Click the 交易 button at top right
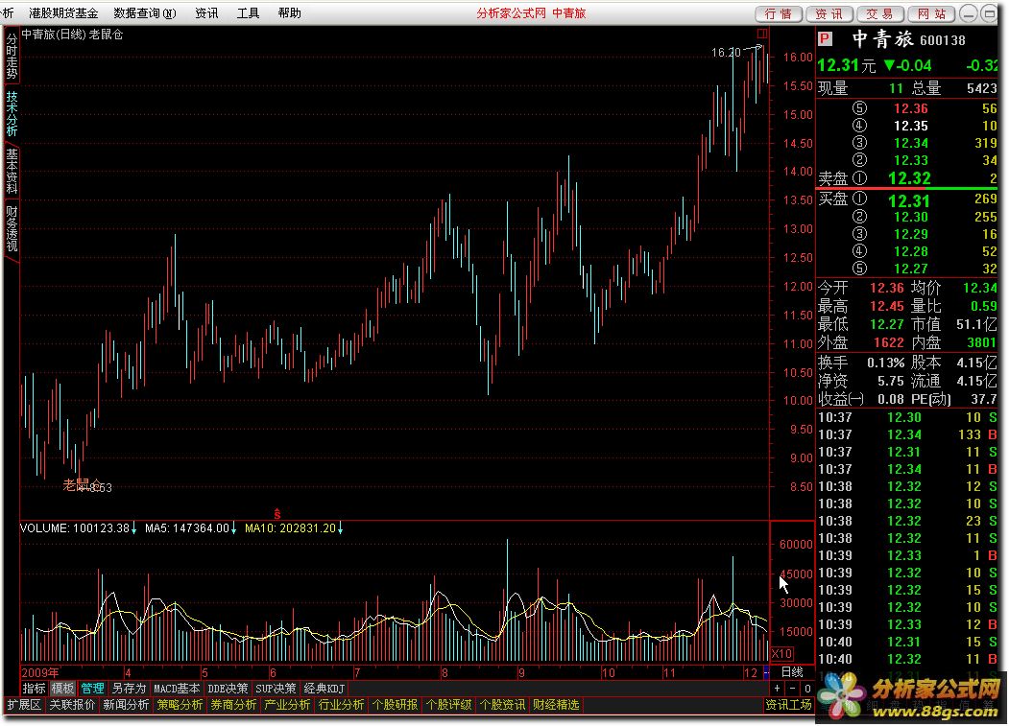The width and height of the screenshot is (1009, 726). (879, 13)
